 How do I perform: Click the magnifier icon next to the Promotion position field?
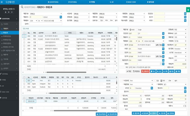(152, 88)
